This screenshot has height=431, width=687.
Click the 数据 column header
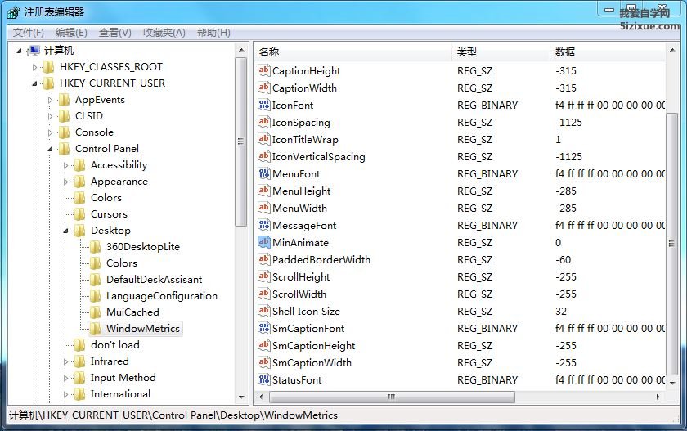608,52
